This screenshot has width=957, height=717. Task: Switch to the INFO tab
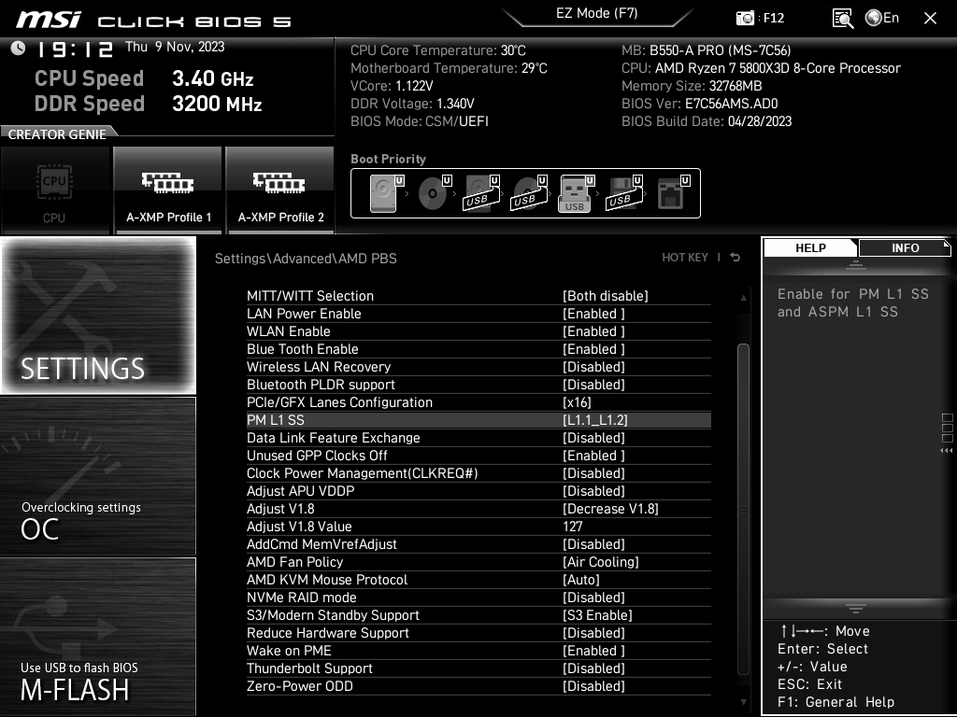click(x=903, y=247)
